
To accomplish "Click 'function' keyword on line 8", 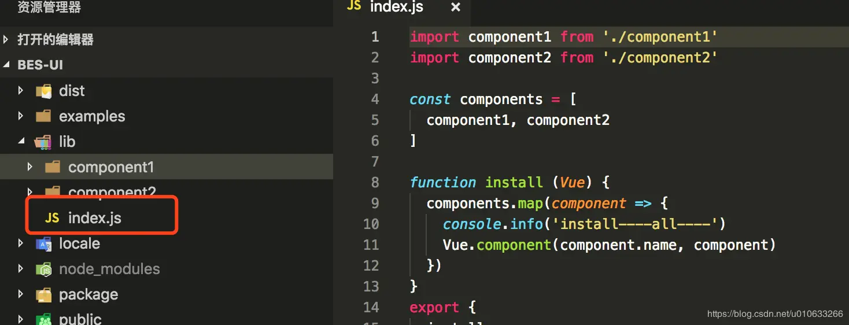I will [442, 183].
